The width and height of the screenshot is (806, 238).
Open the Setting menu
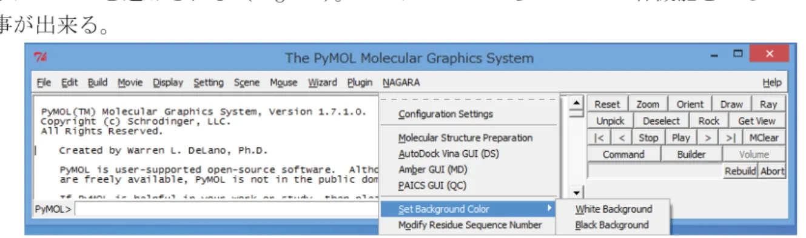coord(209,82)
